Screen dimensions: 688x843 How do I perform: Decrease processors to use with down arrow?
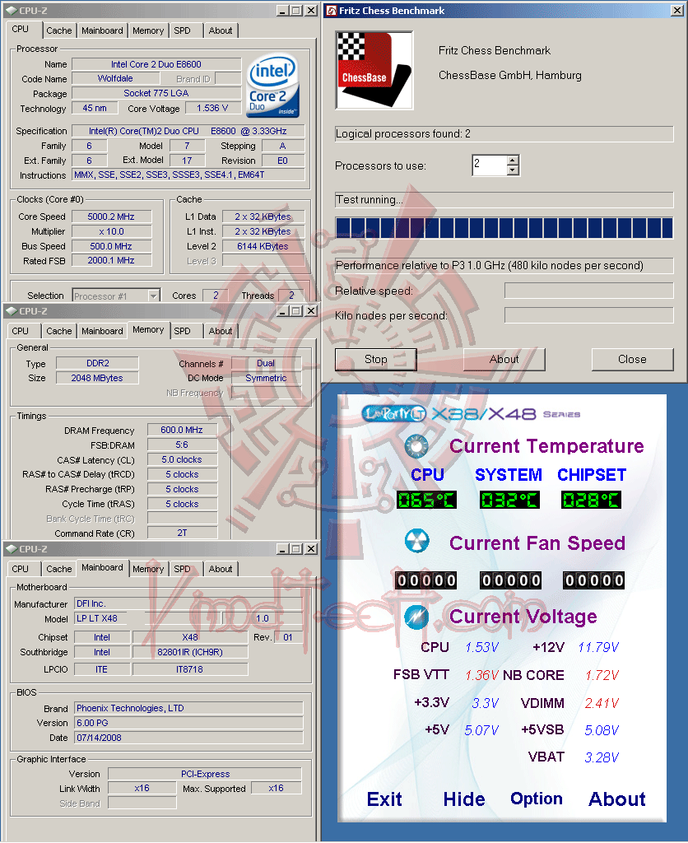click(513, 170)
